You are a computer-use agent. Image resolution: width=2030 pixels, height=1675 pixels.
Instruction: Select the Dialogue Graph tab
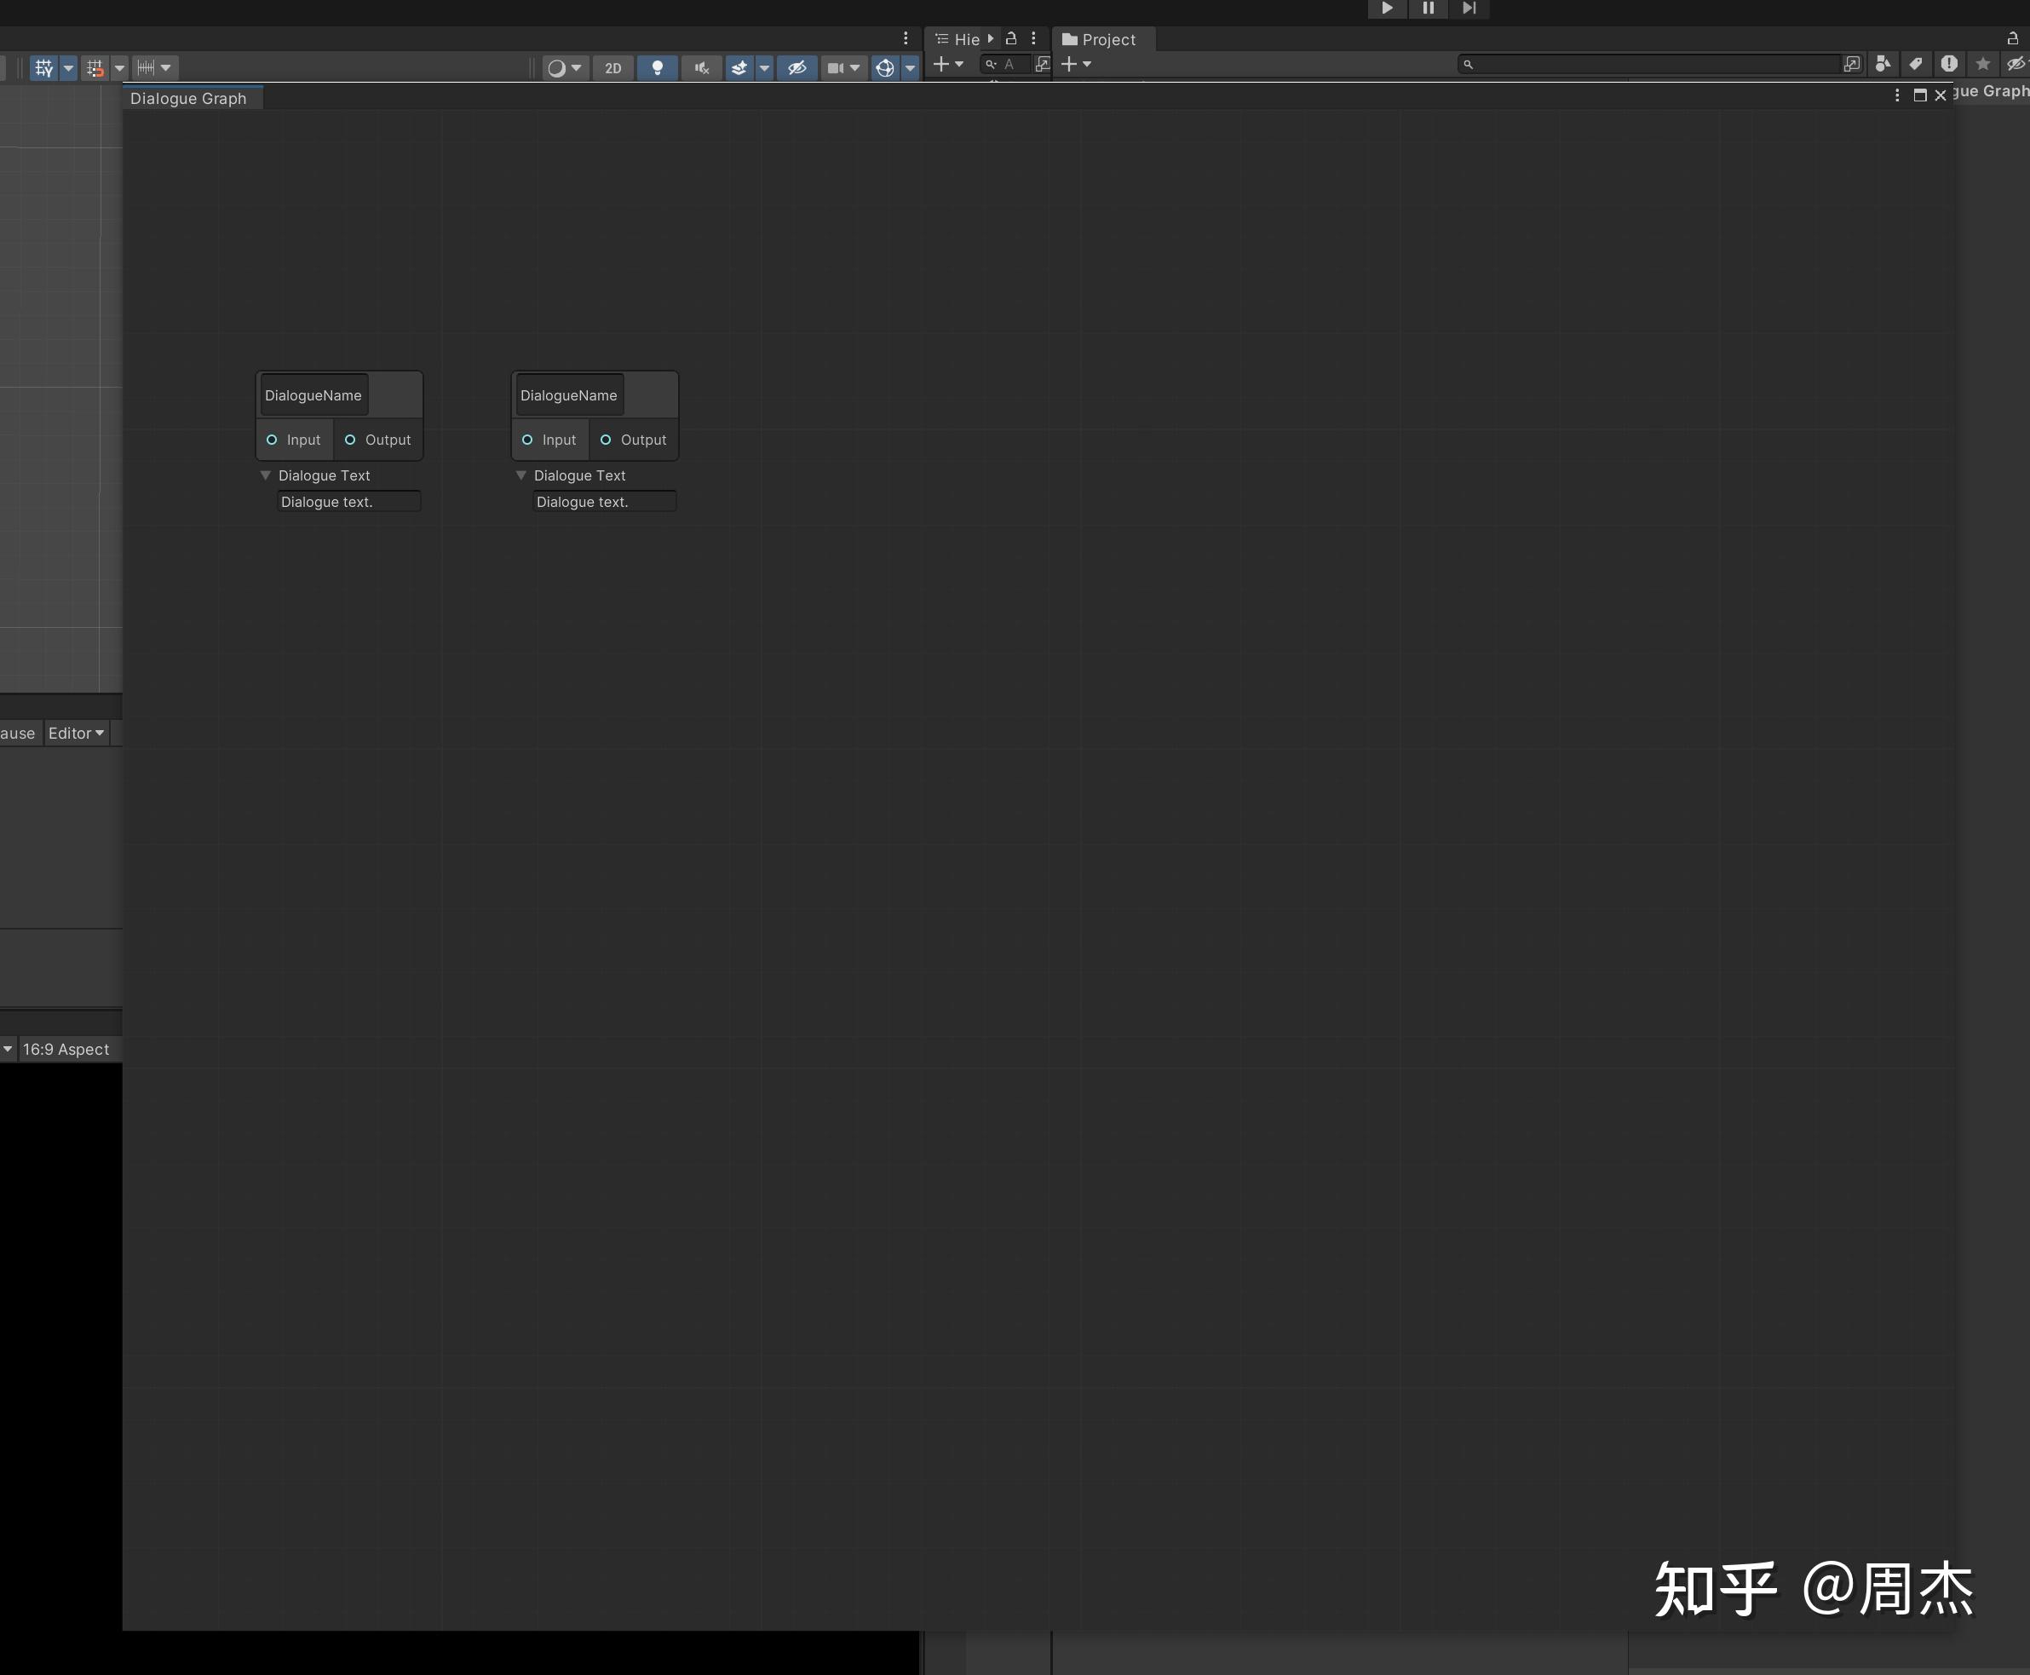pos(188,99)
